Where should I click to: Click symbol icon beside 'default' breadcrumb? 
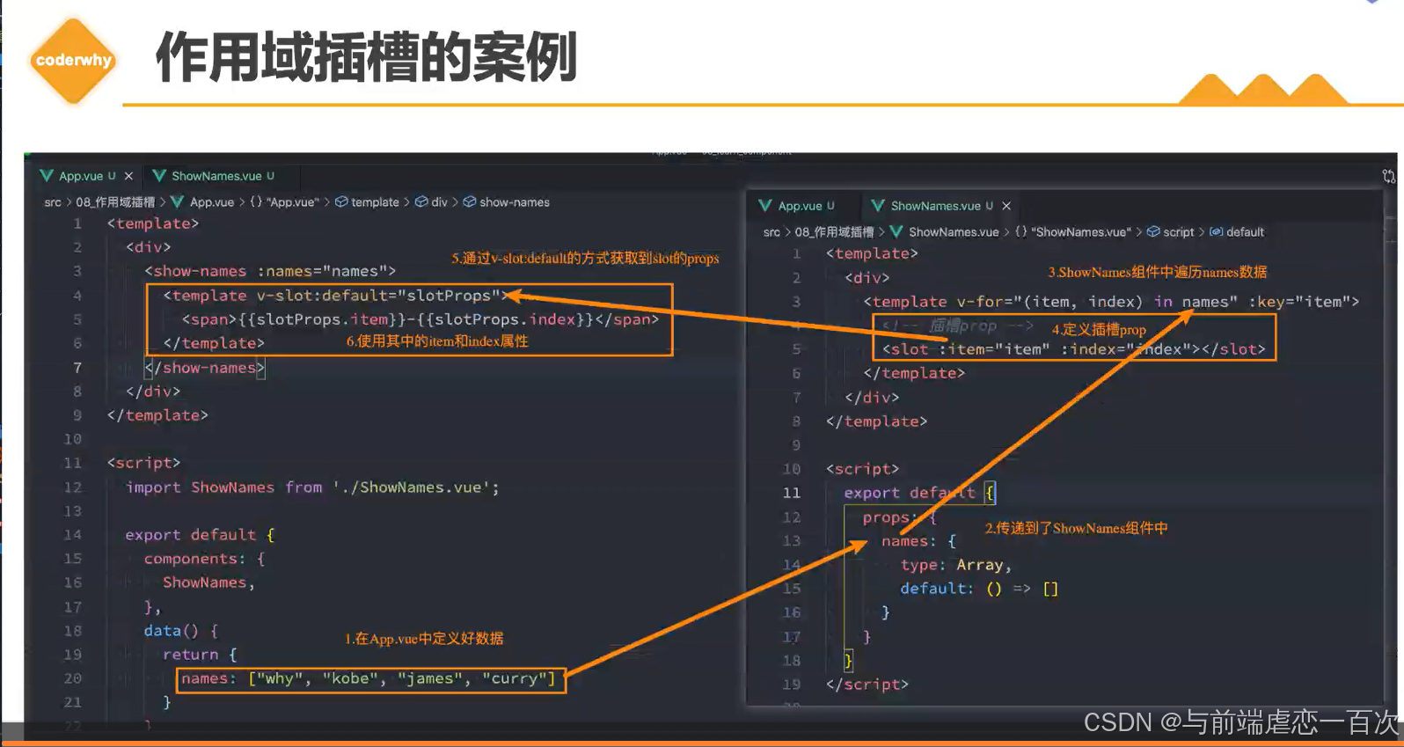[x=1217, y=232]
